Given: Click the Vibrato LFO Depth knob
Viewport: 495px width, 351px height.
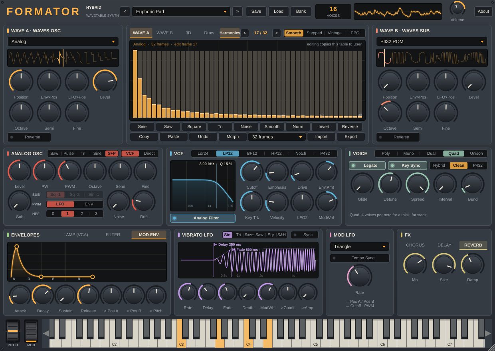Looking at the screenshot, I should pos(248,293).
